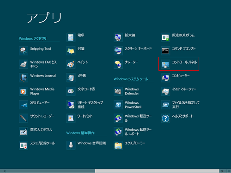Click the コマンド プロンプト label text
This screenshot has height=173, width=231.
tap(184, 48)
